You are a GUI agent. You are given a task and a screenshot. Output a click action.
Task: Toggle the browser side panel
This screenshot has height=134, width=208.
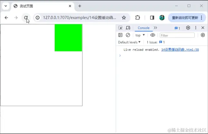click(x=152, y=18)
